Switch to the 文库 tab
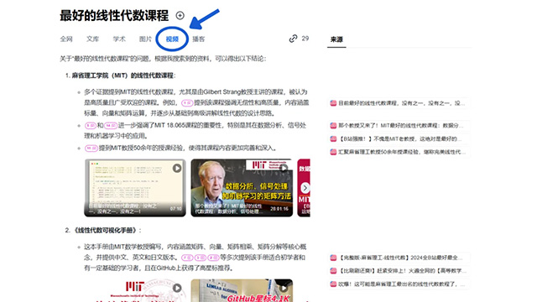This screenshot has width=537, height=302. [x=93, y=39]
